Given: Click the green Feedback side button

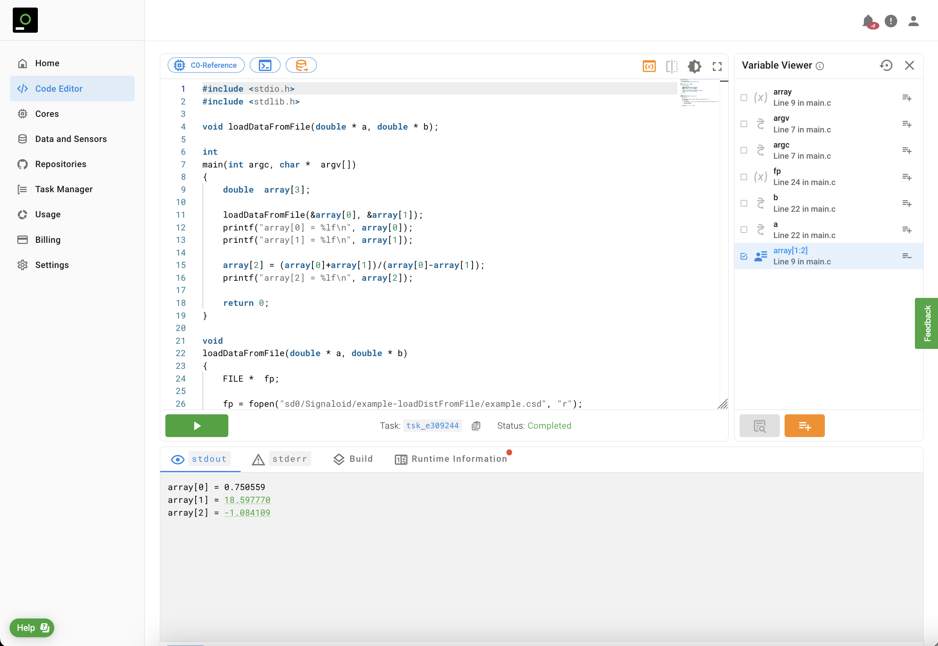Looking at the screenshot, I should (927, 323).
